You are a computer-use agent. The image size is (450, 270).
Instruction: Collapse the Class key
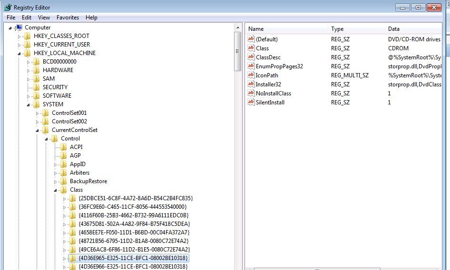click(55, 190)
